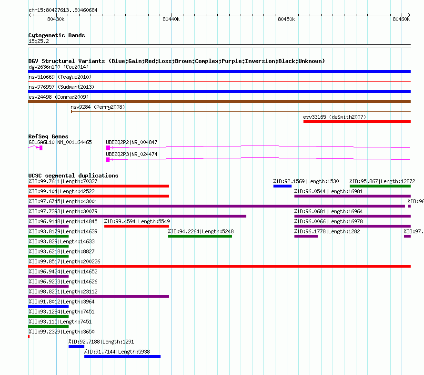Viewport: 424px width, 375px height.
Task: Click the %ID:91.8012 Length:3964 blue bar
Action: pos(49,306)
